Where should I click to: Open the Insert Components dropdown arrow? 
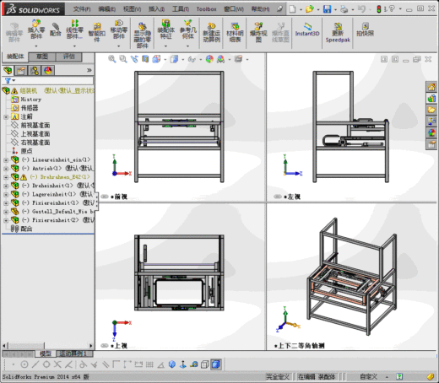36,46
